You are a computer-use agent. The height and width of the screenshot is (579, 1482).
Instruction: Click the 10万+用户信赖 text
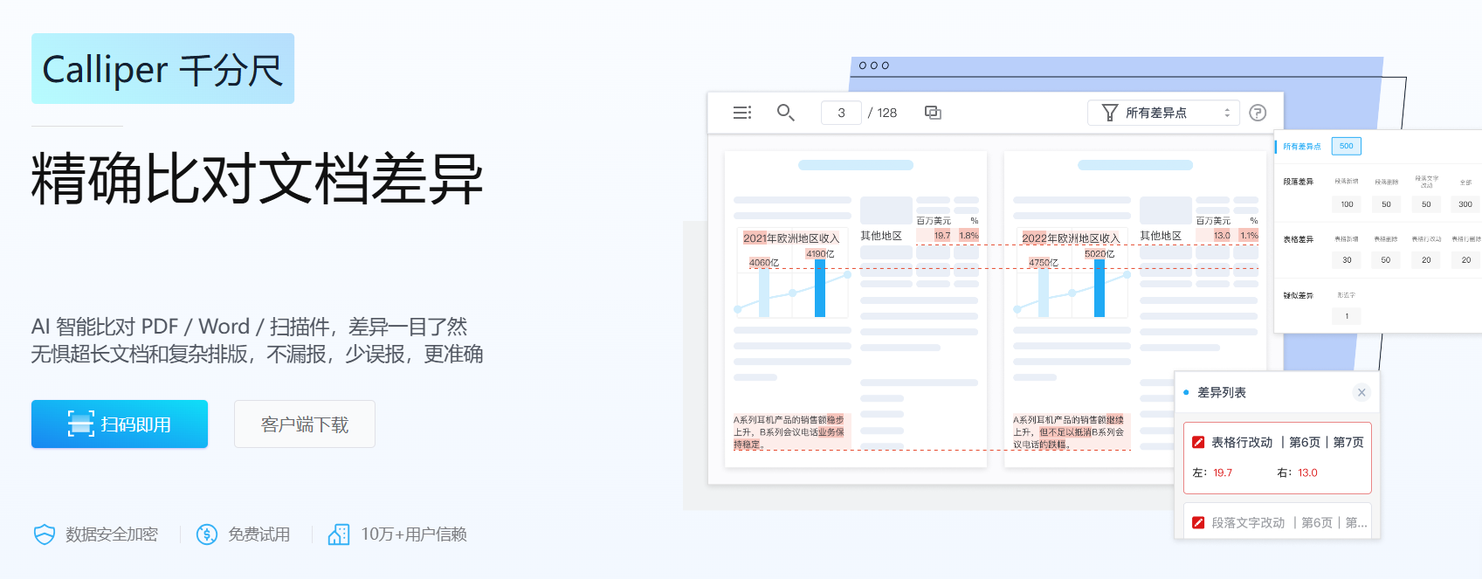pos(414,534)
